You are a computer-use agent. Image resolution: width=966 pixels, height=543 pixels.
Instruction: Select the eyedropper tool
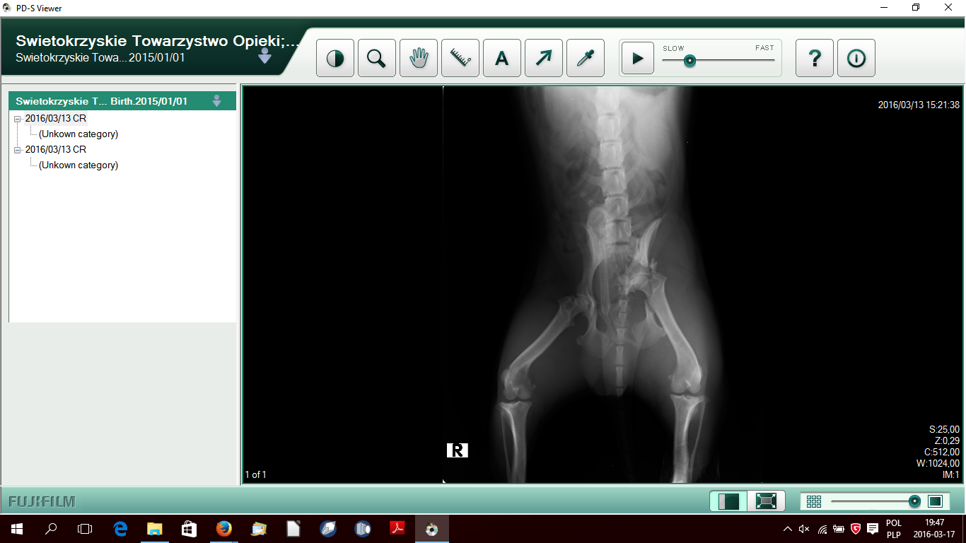585,58
